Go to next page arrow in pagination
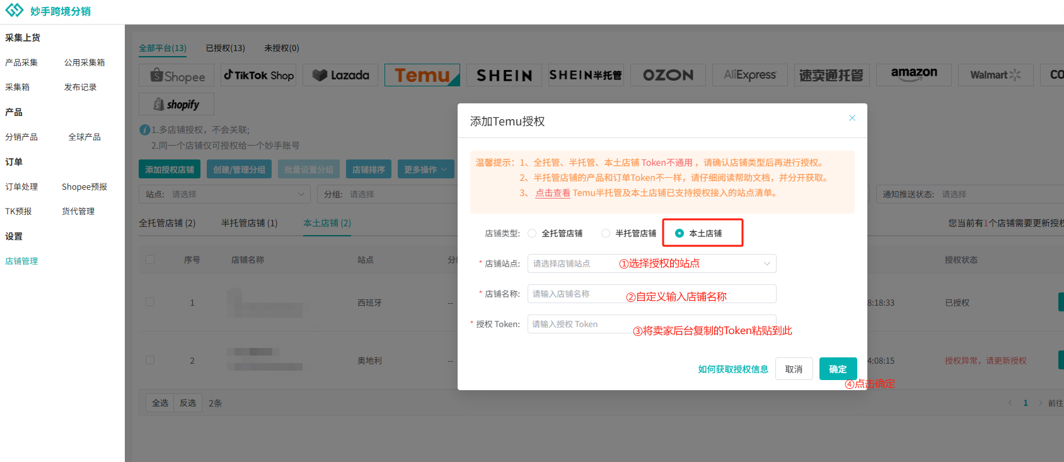Viewport: 1064px width, 462px height. click(1040, 403)
